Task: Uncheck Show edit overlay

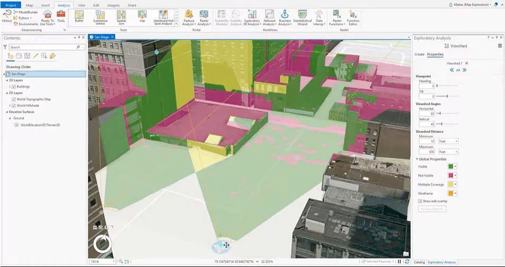Action: click(x=420, y=201)
